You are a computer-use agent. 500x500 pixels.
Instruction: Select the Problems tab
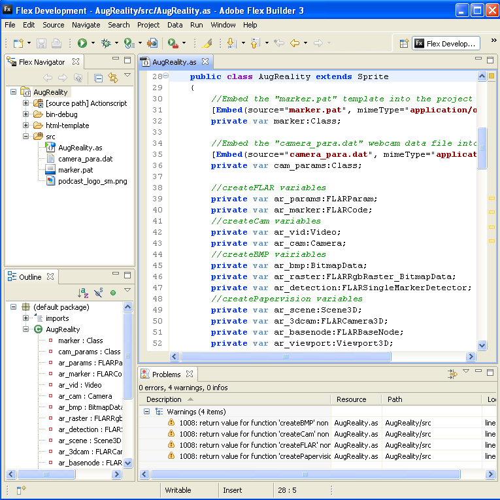coord(166,375)
